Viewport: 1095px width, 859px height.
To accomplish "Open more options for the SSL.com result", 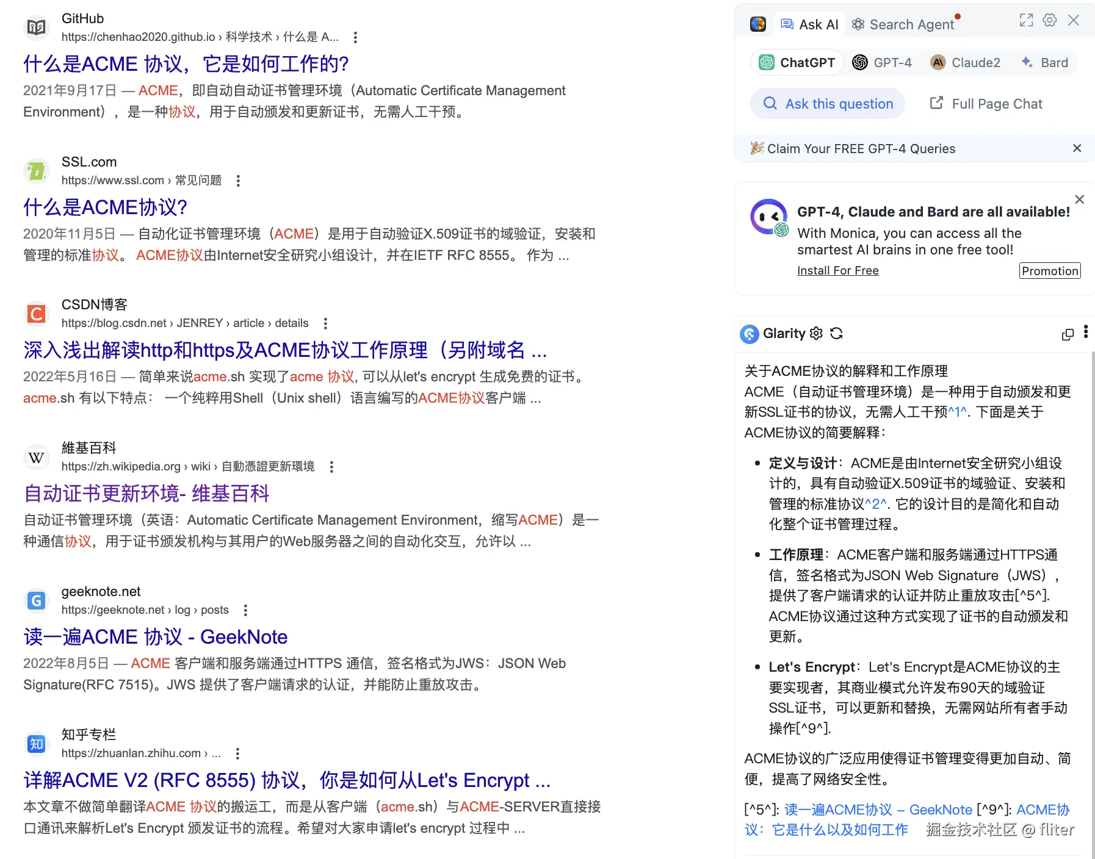I will pos(238,181).
